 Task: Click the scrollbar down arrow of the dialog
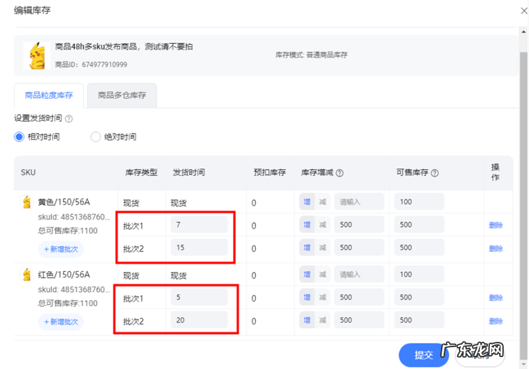524,364
